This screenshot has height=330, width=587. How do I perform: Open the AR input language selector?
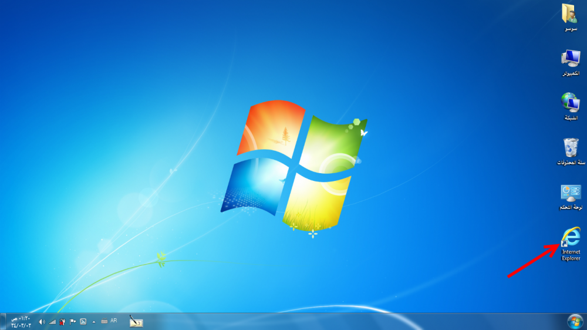(x=114, y=321)
